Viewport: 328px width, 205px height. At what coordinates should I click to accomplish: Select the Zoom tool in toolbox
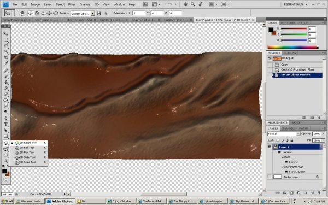(5, 161)
